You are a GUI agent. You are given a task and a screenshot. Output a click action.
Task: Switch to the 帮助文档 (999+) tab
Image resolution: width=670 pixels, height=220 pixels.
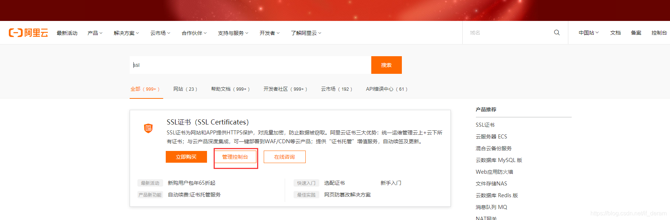(230, 89)
